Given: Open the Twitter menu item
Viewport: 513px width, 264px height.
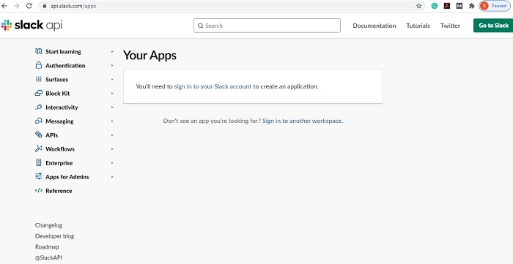Looking at the screenshot, I should tap(450, 26).
